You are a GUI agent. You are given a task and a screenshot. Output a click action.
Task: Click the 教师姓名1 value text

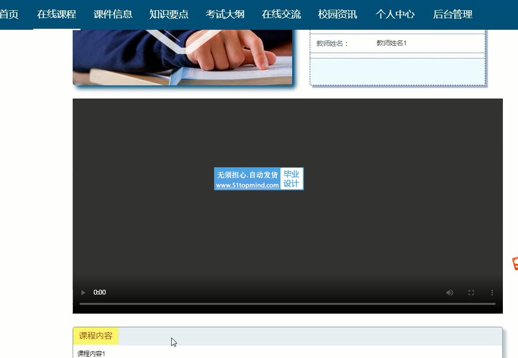pos(392,43)
